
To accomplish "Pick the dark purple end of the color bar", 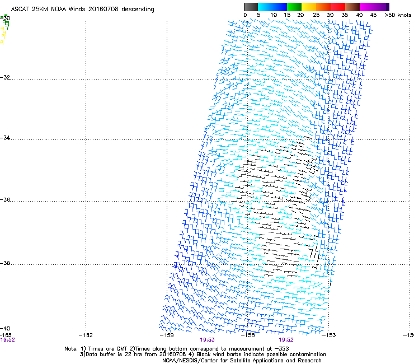I will tap(387, 7).
